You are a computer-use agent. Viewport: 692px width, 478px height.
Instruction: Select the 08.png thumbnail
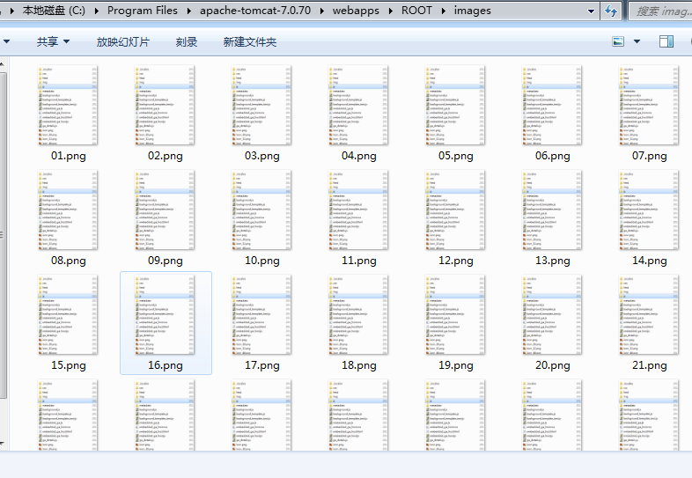(x=68, y=210)
